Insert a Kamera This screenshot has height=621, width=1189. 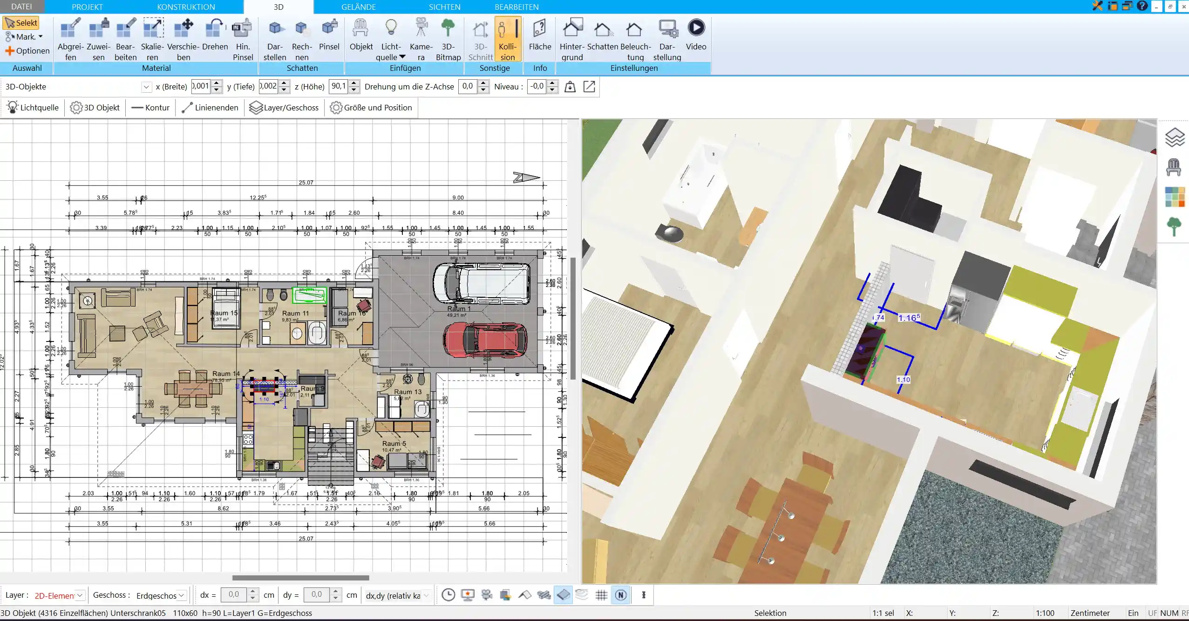point(421,40)
